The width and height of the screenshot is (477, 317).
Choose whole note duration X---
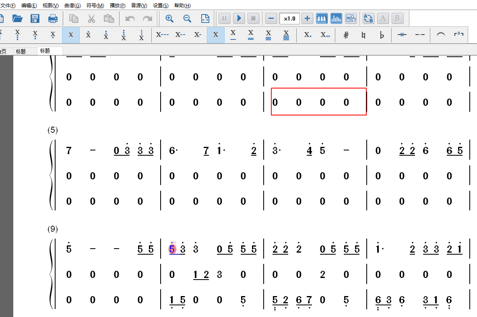163,35
